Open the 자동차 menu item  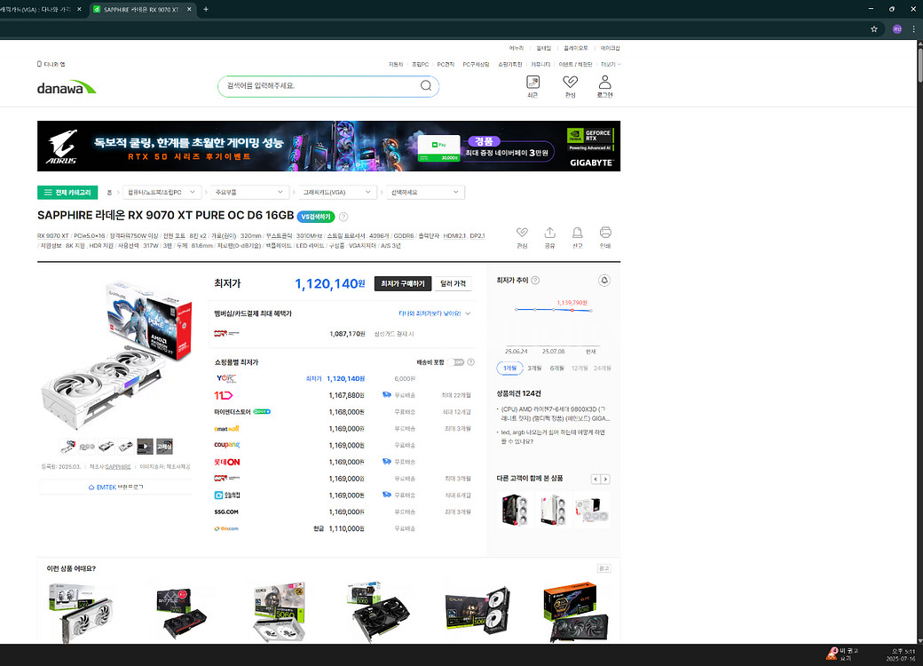(x=396, y=64)
